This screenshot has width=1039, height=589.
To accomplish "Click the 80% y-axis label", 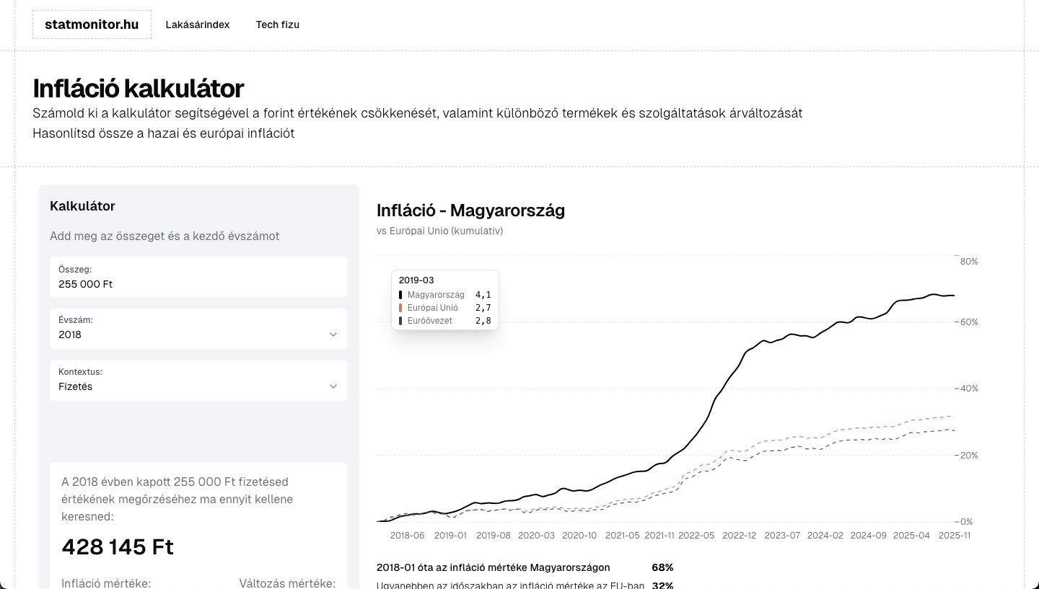I will click(x=969, y=262).
